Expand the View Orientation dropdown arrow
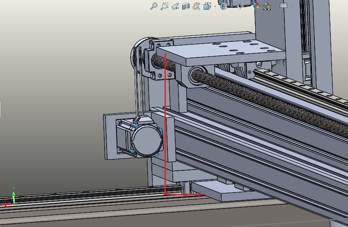The height and width of the screenshot is (227, 348). [x=215, y=7]
